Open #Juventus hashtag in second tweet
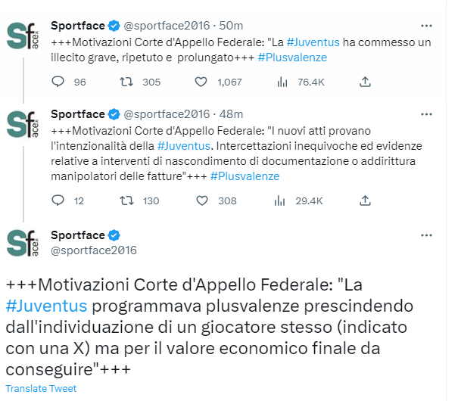Viewport: 461px width, 401px height. (184, 145)
